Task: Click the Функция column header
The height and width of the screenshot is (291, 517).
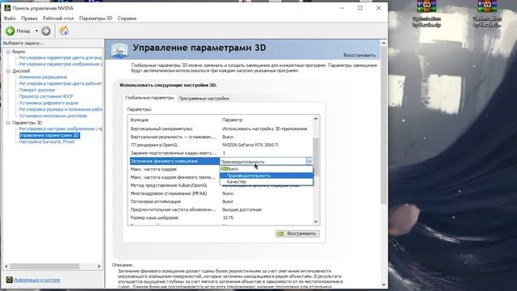Action: click(x=140, y=120)
